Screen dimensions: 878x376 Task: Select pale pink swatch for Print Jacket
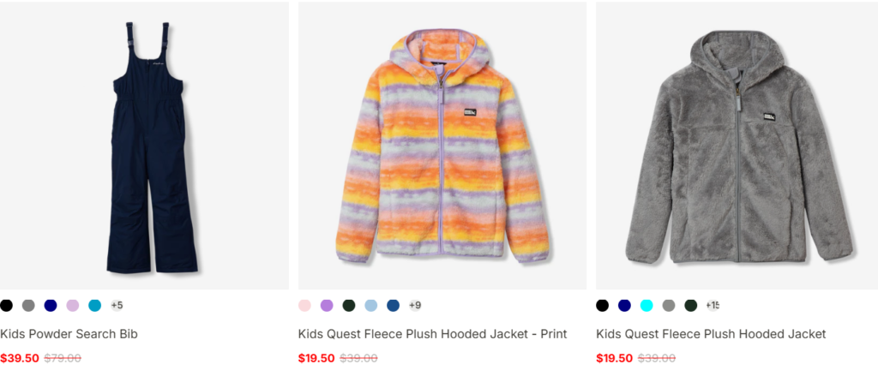pos(304,306)
